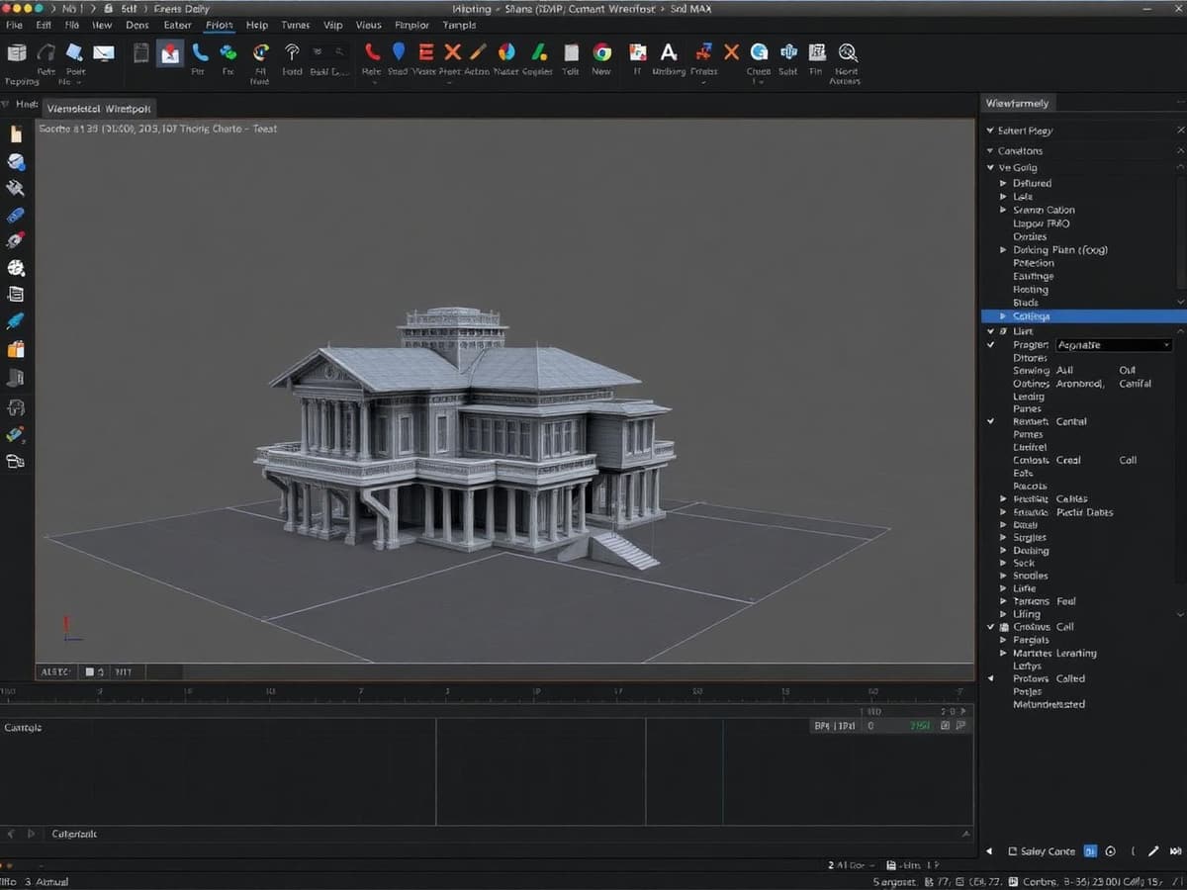This screenshot has height=890, width=1187.
Task: Open the Eatær menu
Action: (x=177, y=25)
